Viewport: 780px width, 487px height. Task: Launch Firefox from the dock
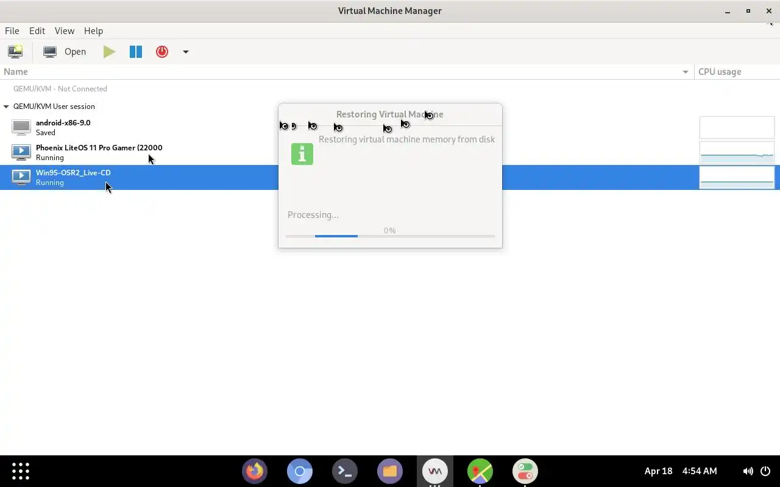pyautogui.click(x=255, y=471)
